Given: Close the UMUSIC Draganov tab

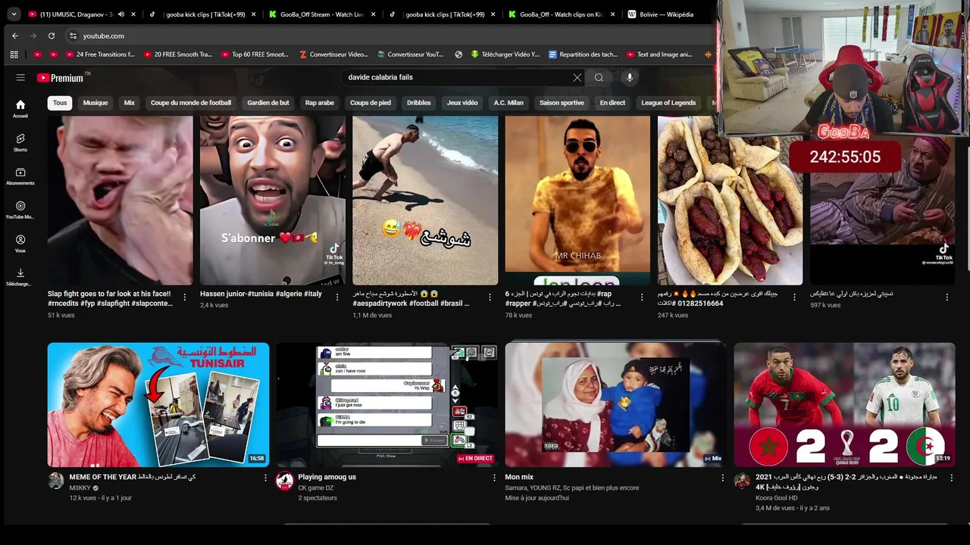Looking at the screenshot, I should click(x=134, y=14).
